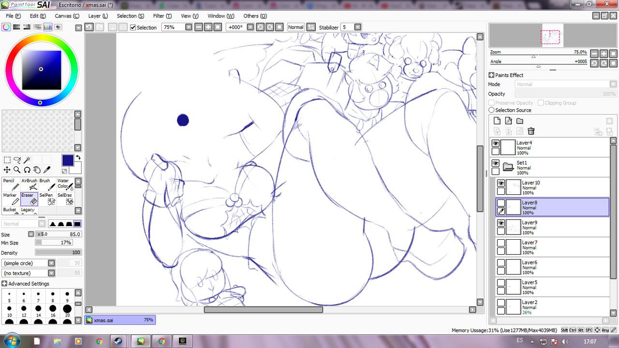Click the xmas.sai document tab
The width and height of the screenshot is (619, 348).
(x=120, y=320)
